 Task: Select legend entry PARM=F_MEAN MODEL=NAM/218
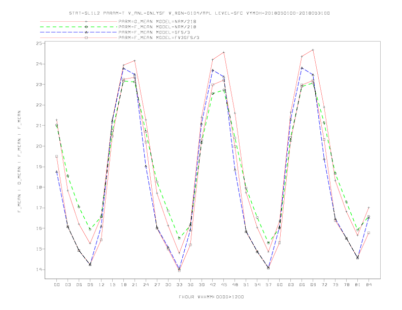click(157, 27)
